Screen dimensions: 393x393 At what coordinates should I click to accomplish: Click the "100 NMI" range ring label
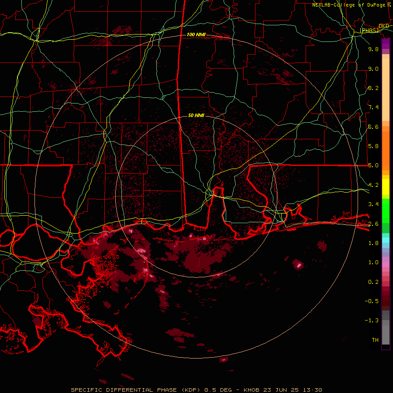point(196,34)
